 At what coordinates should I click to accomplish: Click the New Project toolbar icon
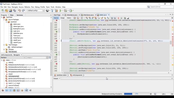7,11
